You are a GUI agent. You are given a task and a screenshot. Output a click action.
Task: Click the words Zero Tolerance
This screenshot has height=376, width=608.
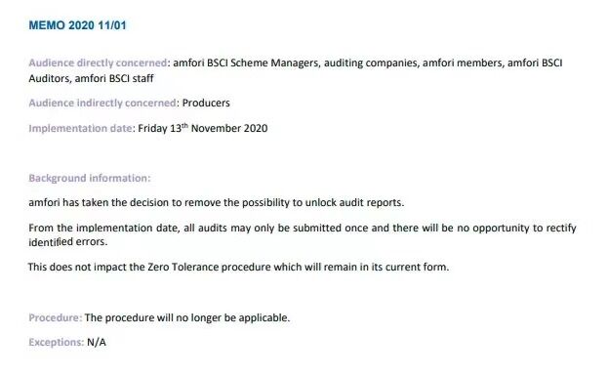click(x=183, y=267)
